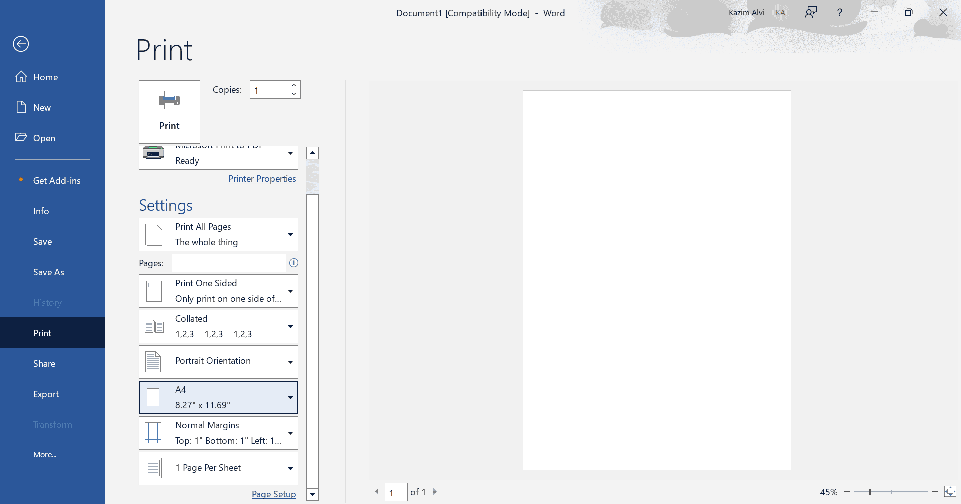Open the Home page in sidebar
This screenshot has width=961, height=504.
(53, 77)
